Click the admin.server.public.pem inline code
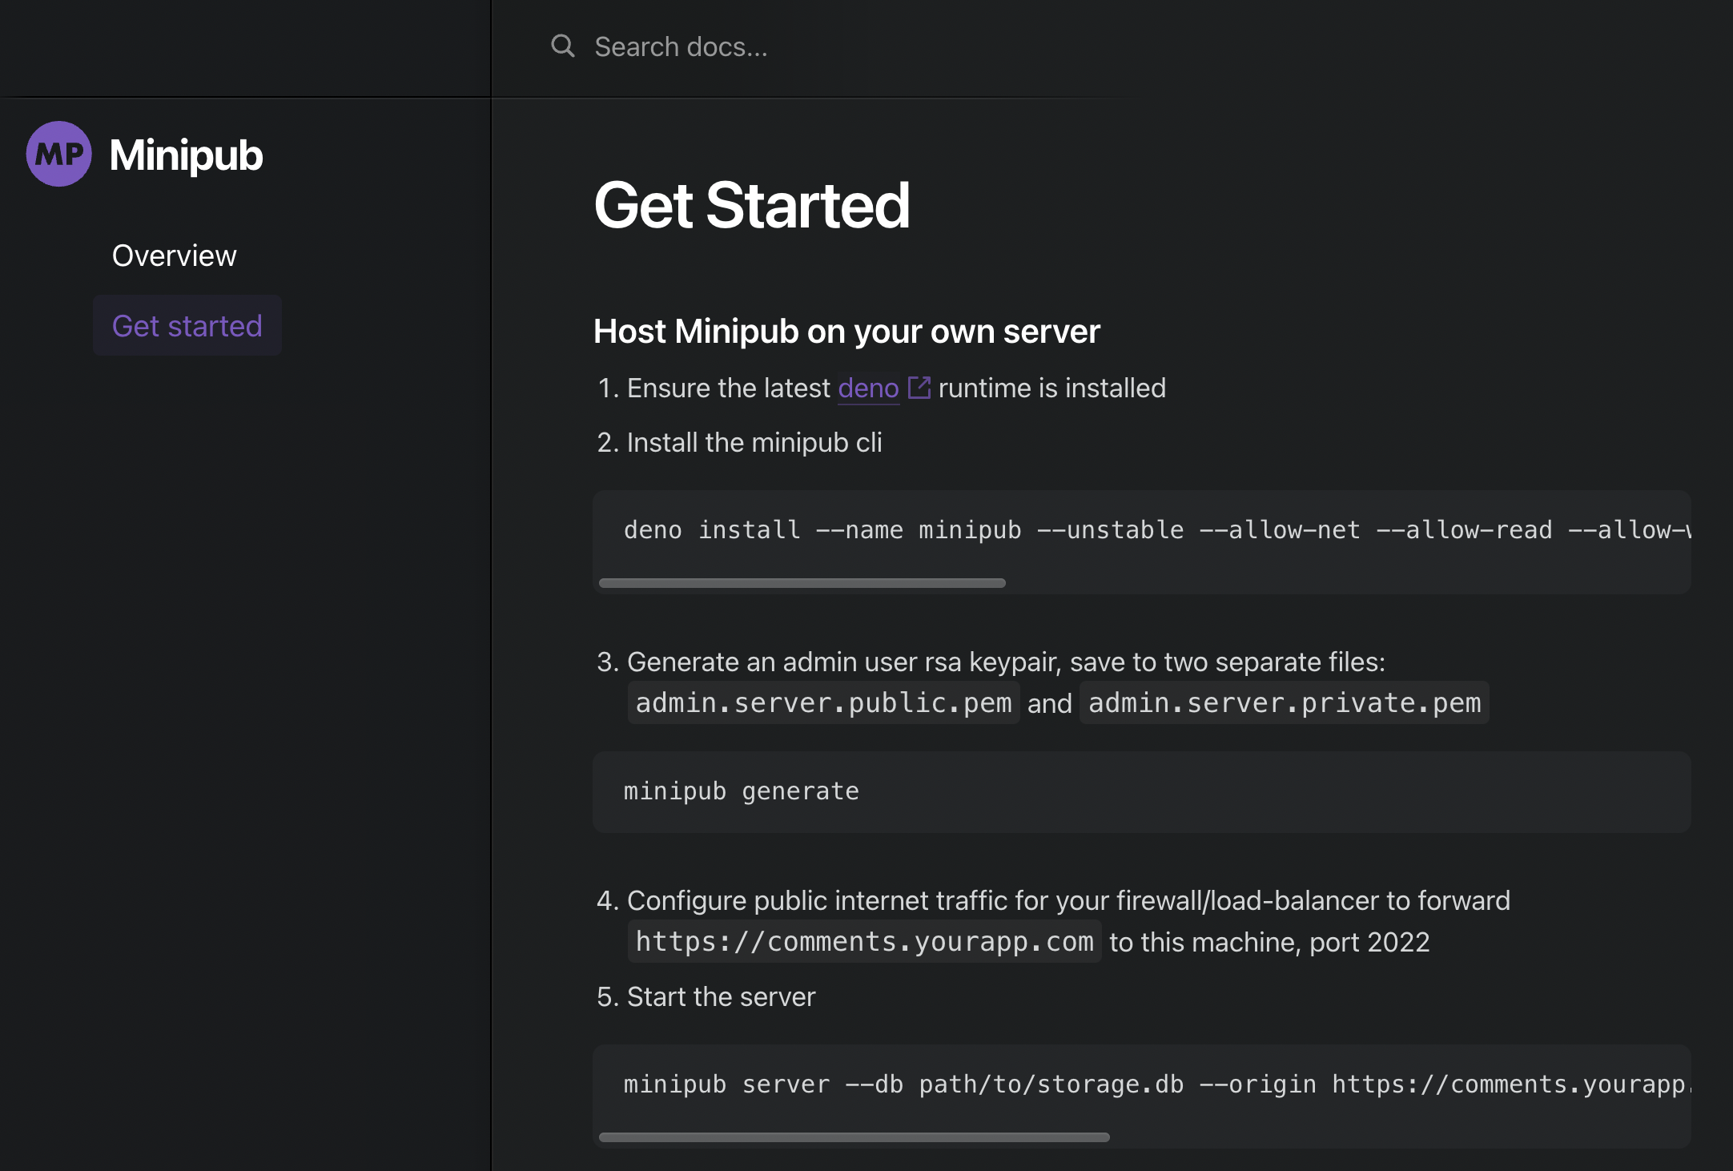Viewport: 1733px width, 1171px height. point(822,702)
